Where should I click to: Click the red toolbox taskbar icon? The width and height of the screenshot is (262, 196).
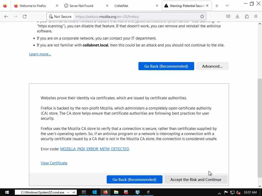click(x=126, y=192)
